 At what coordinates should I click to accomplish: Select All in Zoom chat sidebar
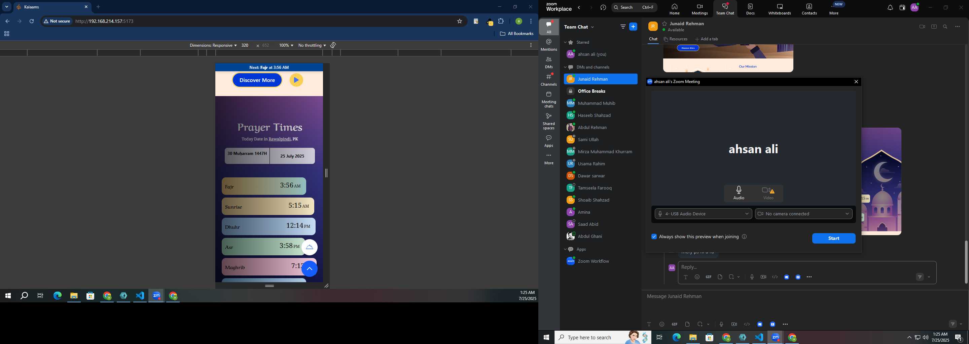549,27
